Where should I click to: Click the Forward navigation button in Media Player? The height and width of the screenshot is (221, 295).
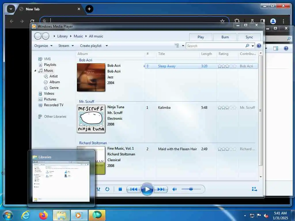pos(46,36)
